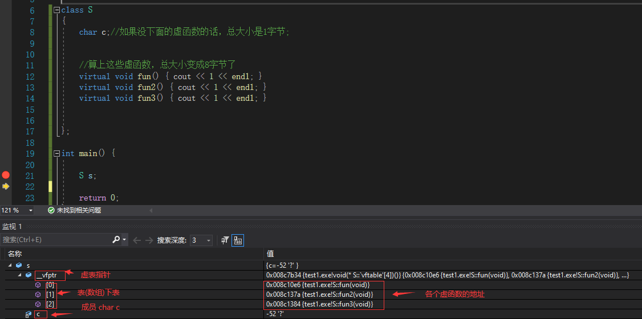This screenshot has height=319, width=642.
Task: Collapse the __vfptr node in watch
Action: click(x=19, y=275)
